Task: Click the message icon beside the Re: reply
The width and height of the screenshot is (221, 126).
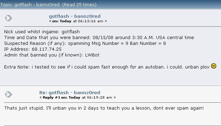Action: [9, 94]
